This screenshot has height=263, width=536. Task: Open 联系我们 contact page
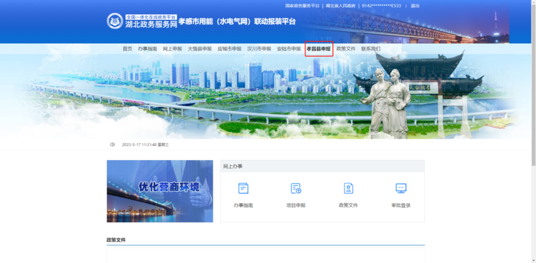pyautogui.click(x=371, y=49)
